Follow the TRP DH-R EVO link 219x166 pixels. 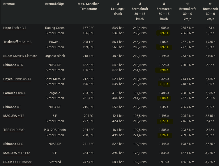click(x=14, y=130)
